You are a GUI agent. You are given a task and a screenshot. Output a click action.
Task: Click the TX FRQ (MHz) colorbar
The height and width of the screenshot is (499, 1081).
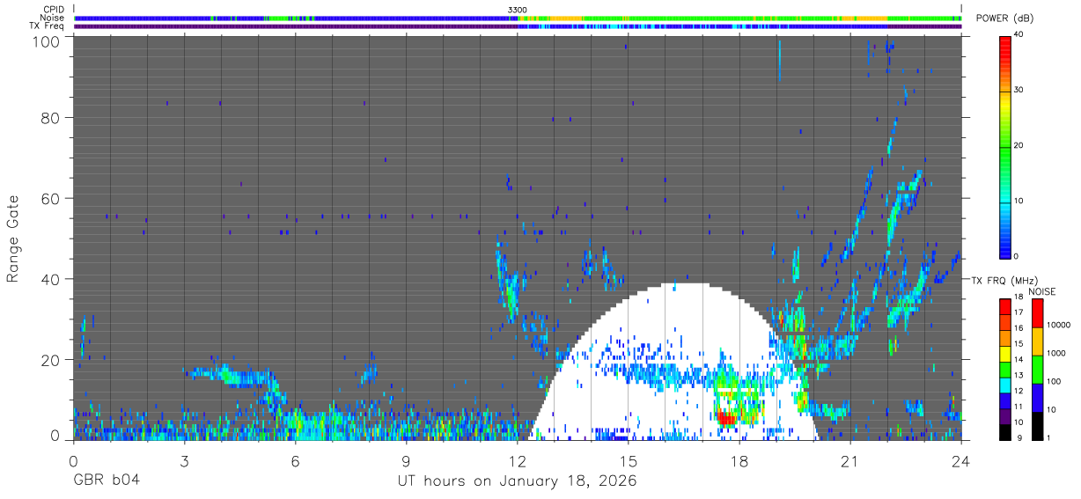pyautogui.click(x=1005, y=369)
